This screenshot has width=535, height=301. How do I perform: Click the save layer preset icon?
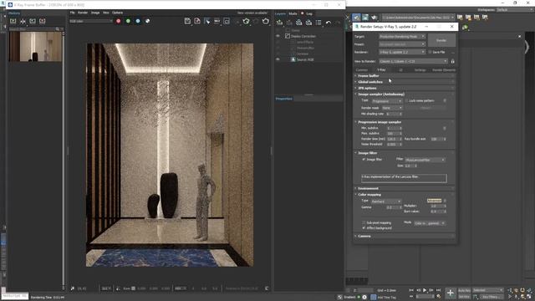(299, 23)
